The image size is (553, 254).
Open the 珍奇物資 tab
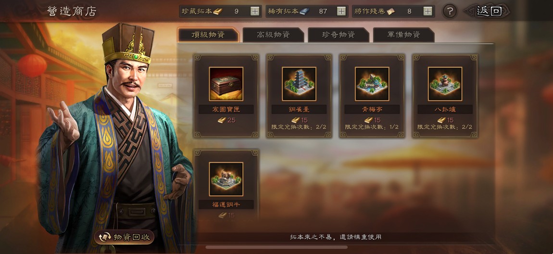click(339, 35)
